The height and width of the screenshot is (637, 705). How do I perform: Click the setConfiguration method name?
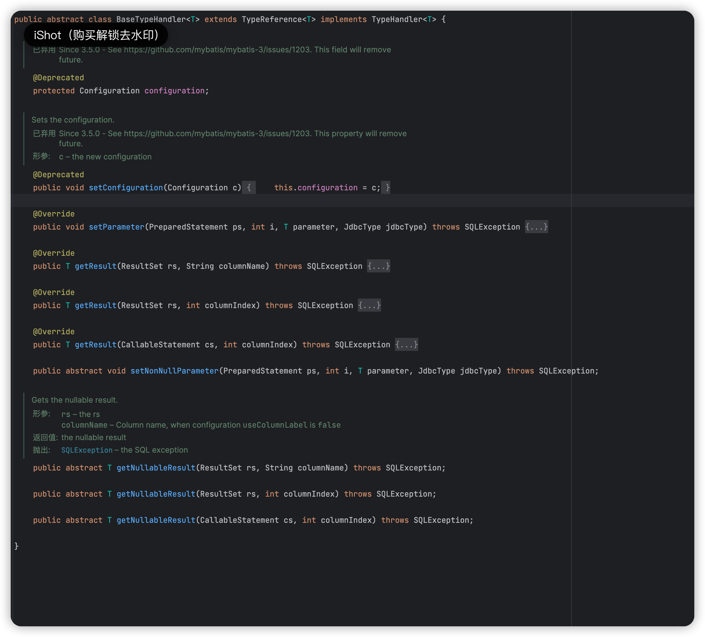coord(126,187)
